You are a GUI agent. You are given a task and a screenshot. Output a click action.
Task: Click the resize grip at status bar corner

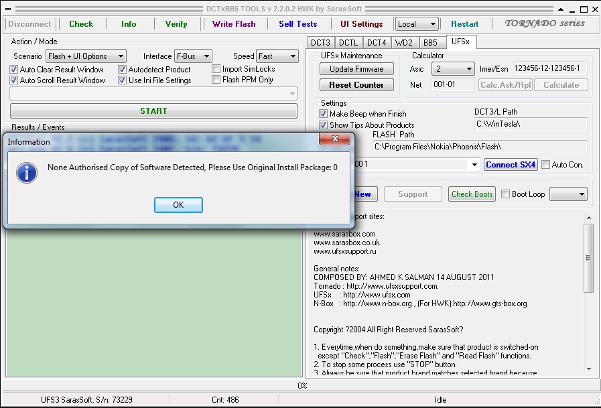pyautogui.click(x=596, y=401)
